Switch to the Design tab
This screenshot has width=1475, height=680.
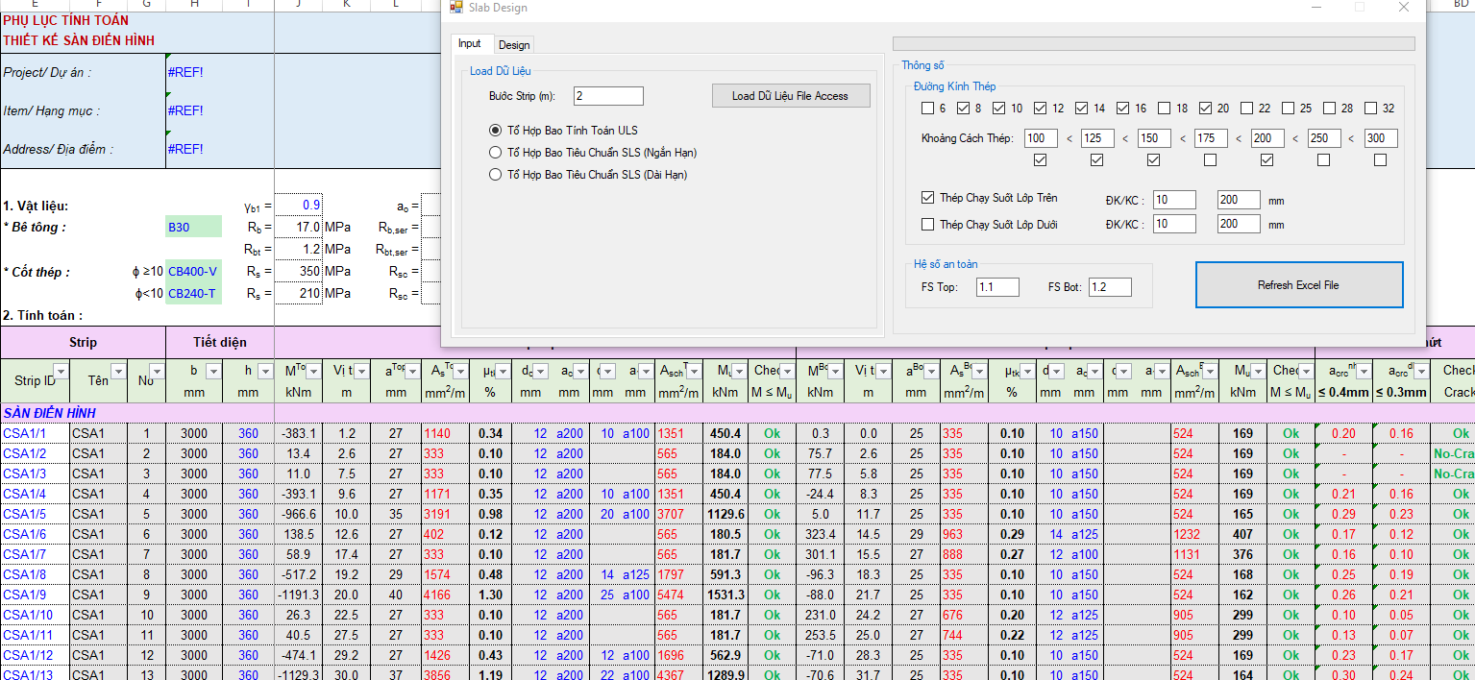[514, 45]
